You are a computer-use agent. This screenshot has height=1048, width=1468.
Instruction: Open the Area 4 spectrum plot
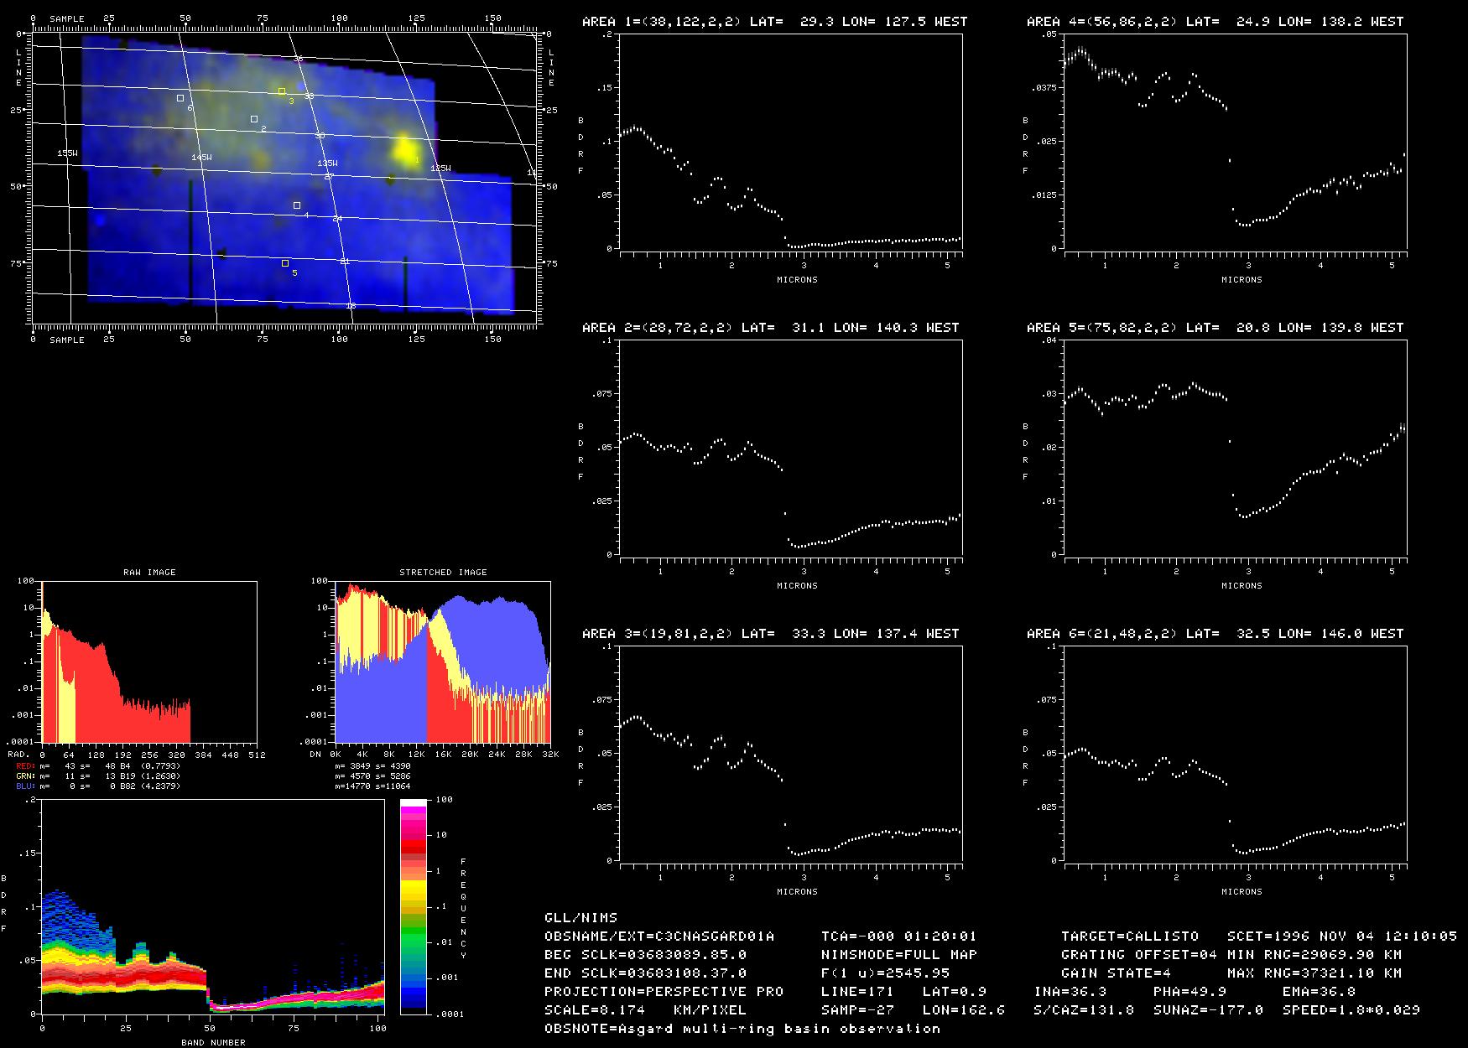click(1235, 142)
